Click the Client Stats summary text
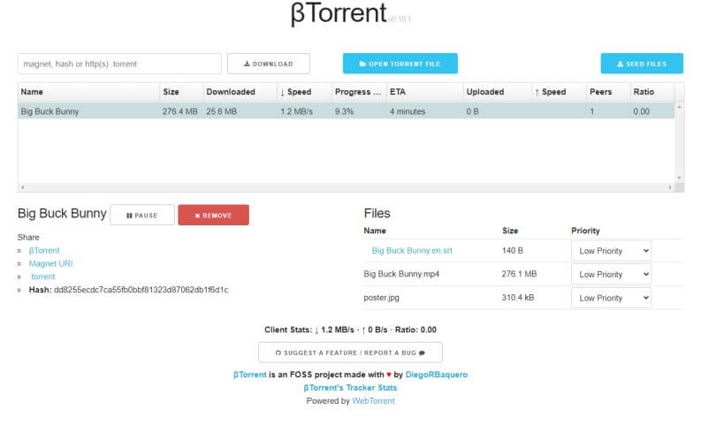 [x=350, y=330]
